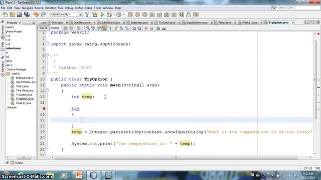Open PowerPoint from the taskbar

pos(79,175)
